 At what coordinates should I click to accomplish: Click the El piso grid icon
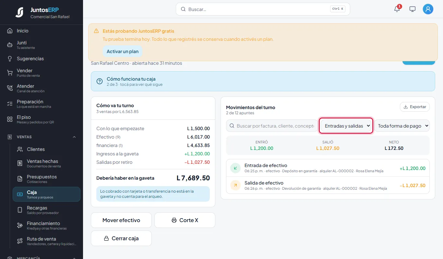pos(10,119)
